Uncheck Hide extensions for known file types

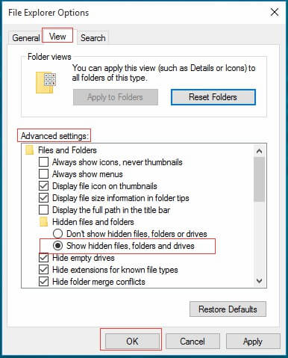point(43,270)
